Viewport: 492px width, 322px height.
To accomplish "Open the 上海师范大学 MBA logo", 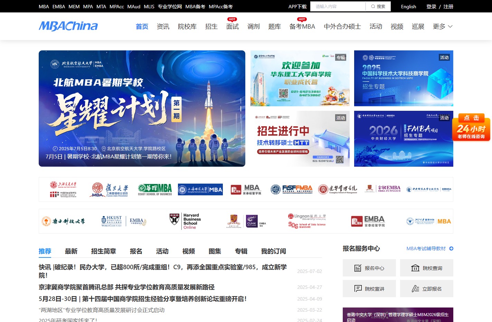I will click(200, 189).
